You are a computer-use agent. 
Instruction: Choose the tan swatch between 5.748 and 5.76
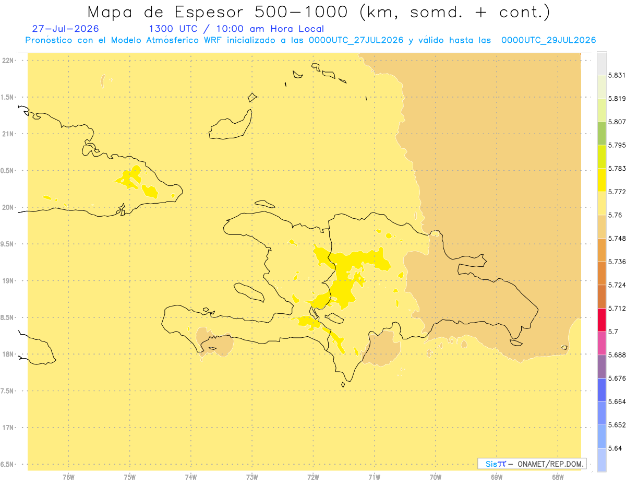pos(601,226)
